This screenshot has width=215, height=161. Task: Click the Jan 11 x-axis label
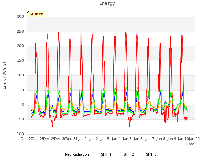pyautogui.click(x=195, y=139)
